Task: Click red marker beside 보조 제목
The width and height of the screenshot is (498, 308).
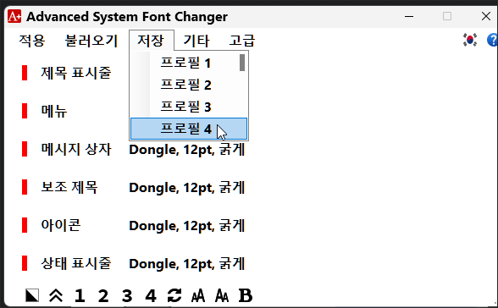Action: (x=25, y=187)
